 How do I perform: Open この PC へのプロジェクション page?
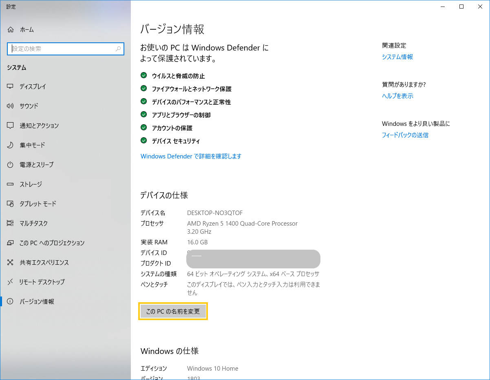click(65, 243)
